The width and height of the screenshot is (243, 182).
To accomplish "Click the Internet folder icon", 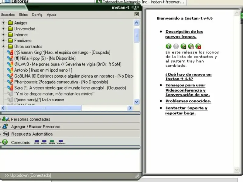I will click(10, 35).
